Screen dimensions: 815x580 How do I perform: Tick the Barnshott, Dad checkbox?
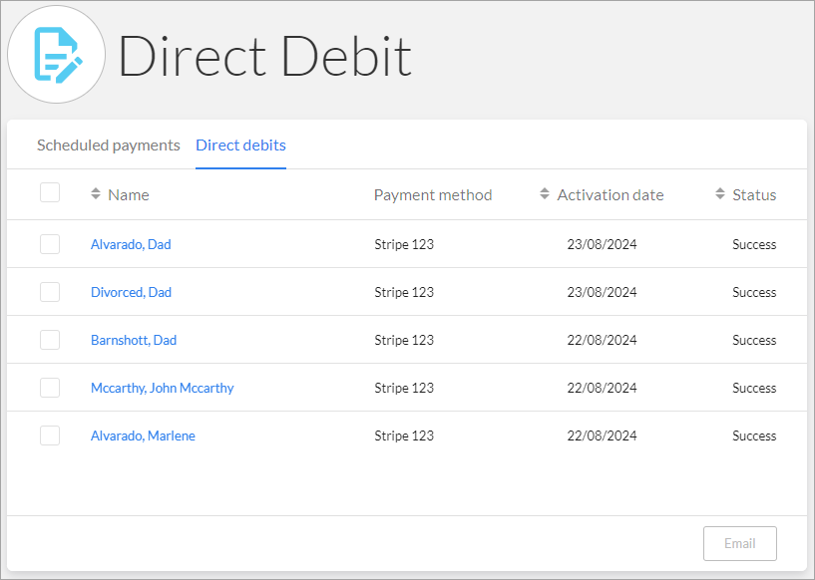pos(50,340)
